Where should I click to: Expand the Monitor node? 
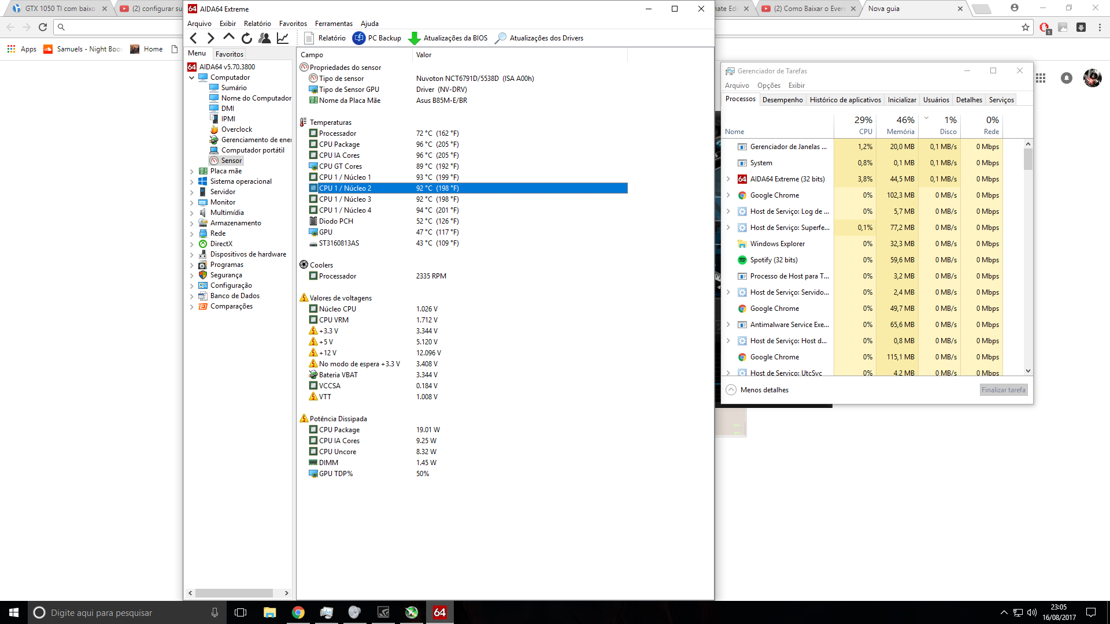pyautogui.click(x=192, y=202)
